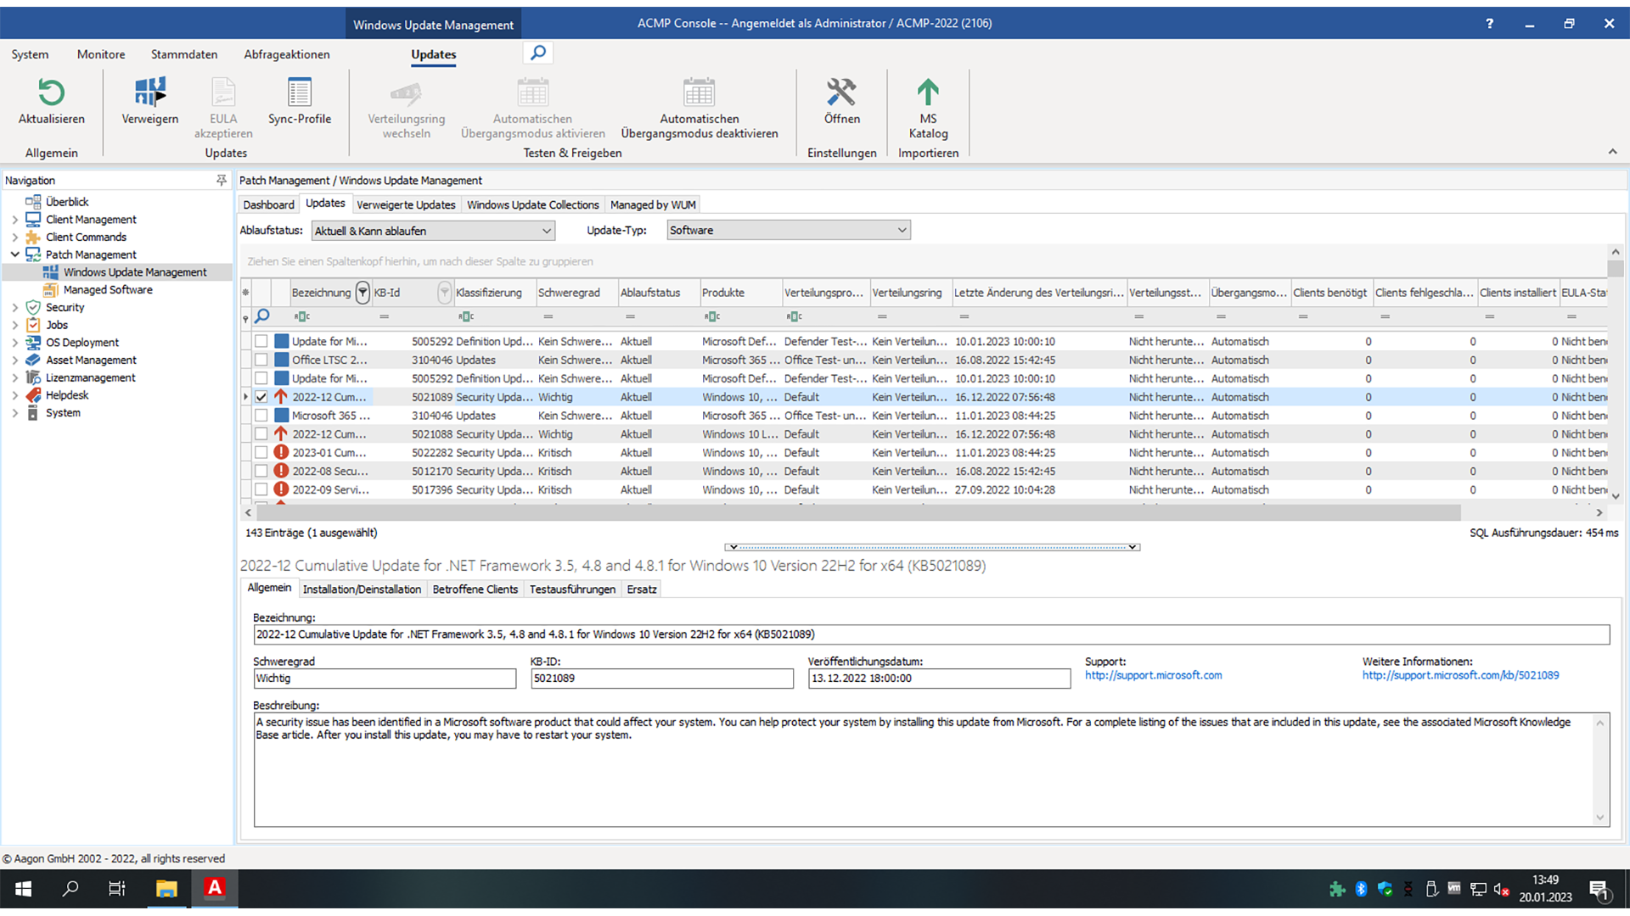This screenshot has height=916, width=1630.
Task: Expand the Security tree node
Action: click(14, 308)
